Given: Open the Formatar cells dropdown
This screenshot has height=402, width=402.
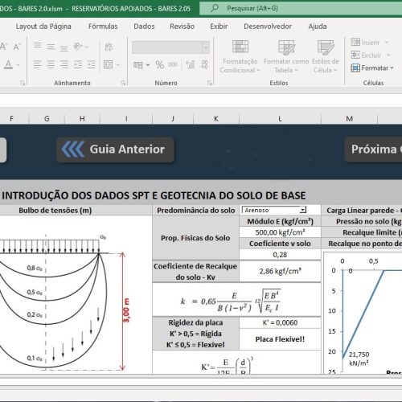Looking at the screenshot, I should tap(372, 68).
